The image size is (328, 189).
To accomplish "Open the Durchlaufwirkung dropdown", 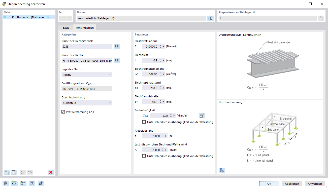I will point(87,103).
